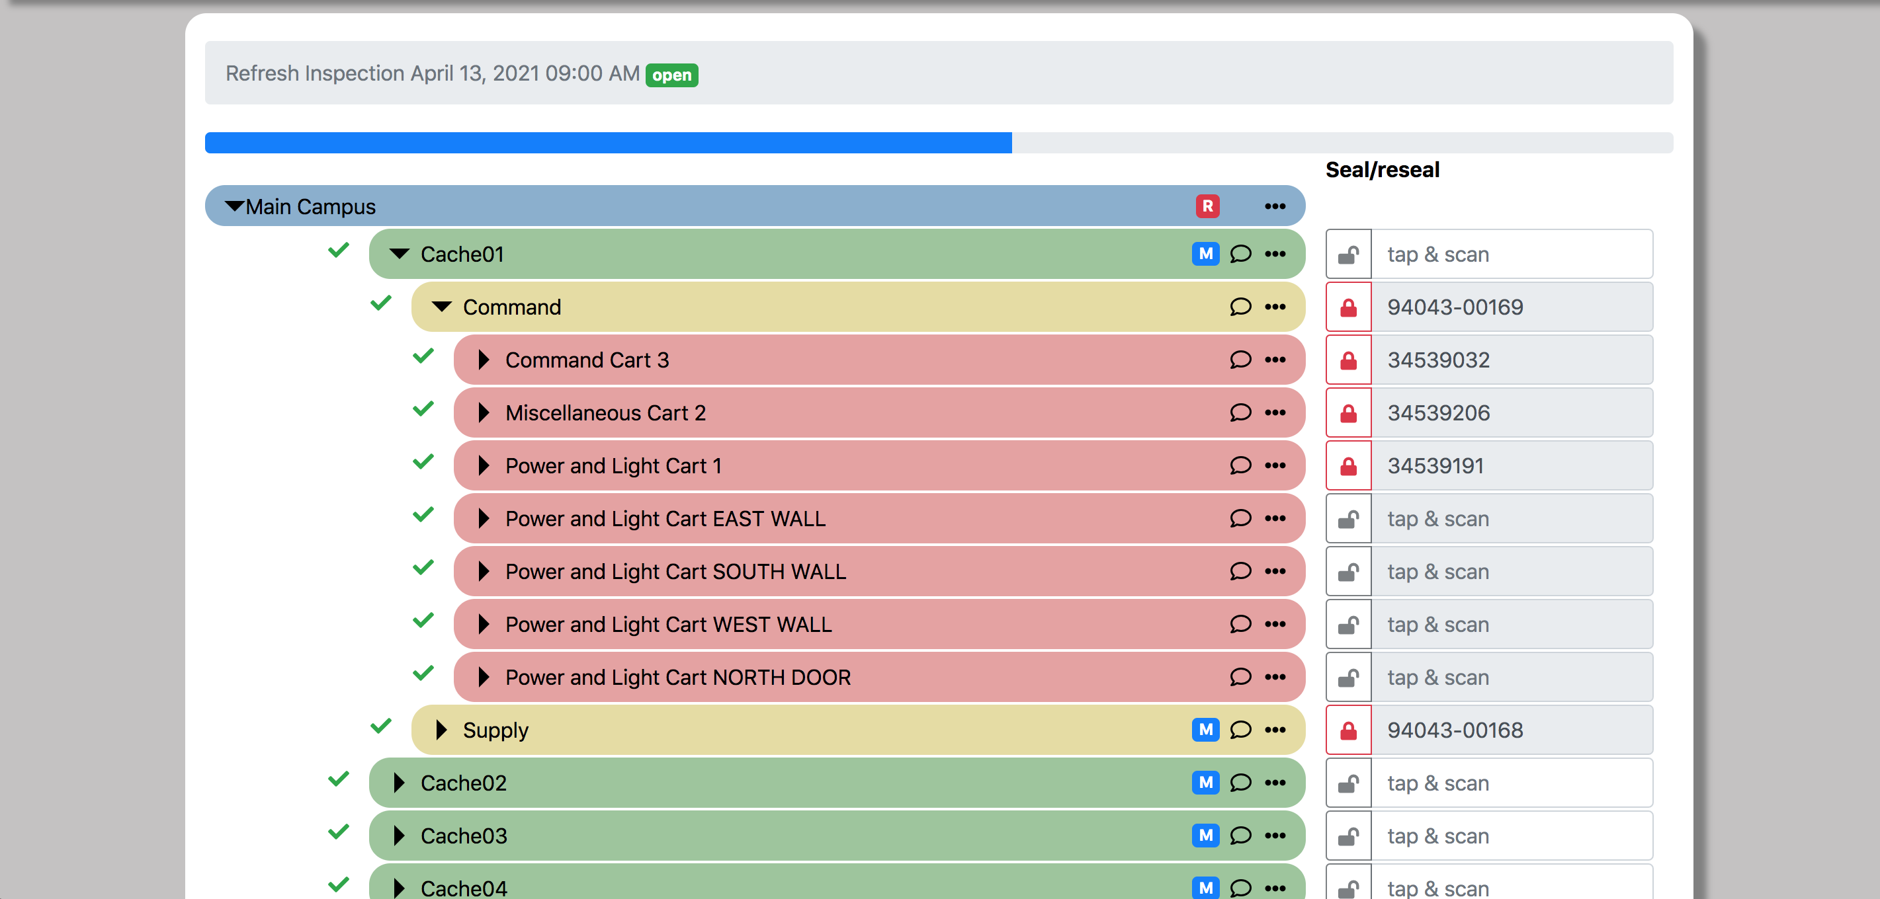The width and height of the screenshot is (1880, 899).
Task: Click the Cache01 tap & scan field
Action: pyautogui.click(x=1512, y=254)
